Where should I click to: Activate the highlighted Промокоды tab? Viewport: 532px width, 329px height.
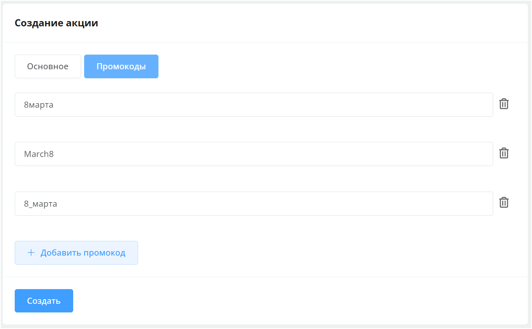[x=121, y=67]
